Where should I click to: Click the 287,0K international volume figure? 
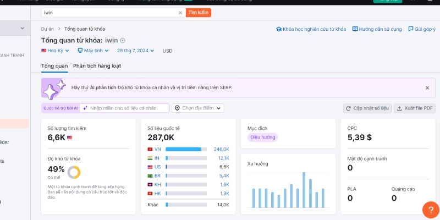pos(161,137)
